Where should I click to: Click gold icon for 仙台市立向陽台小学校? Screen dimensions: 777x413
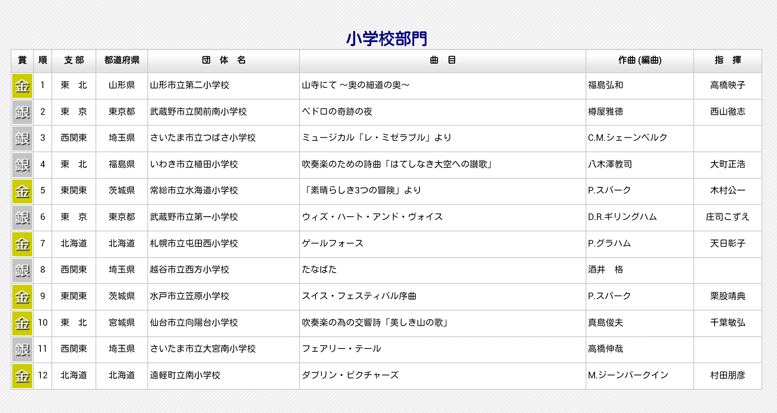22,323
